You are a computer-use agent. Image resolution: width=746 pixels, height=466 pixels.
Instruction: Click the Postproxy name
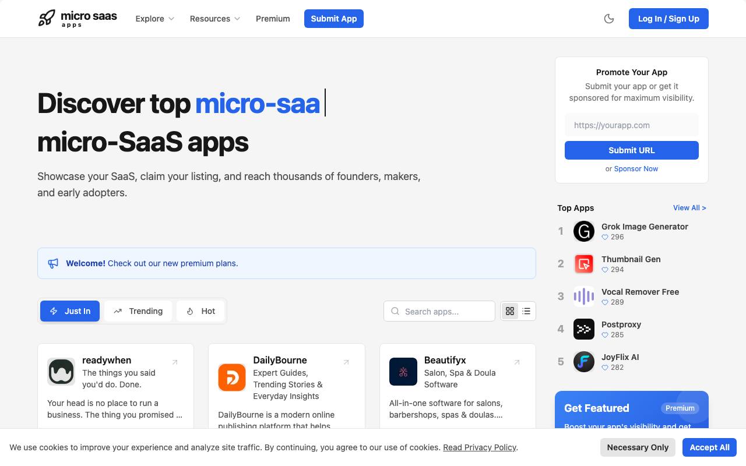(621, 324)
